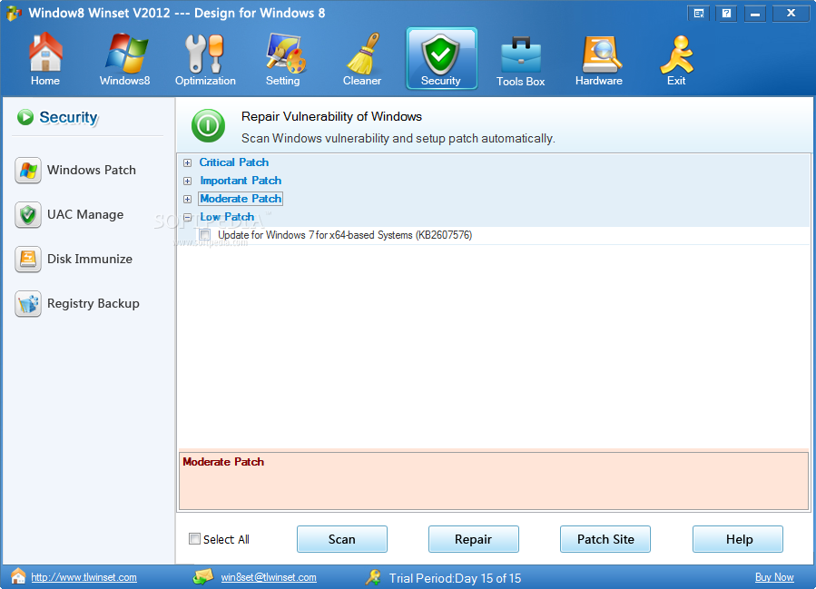Open the Patch Site button
The width and height of the screenshot is (816, 589).
605,539
